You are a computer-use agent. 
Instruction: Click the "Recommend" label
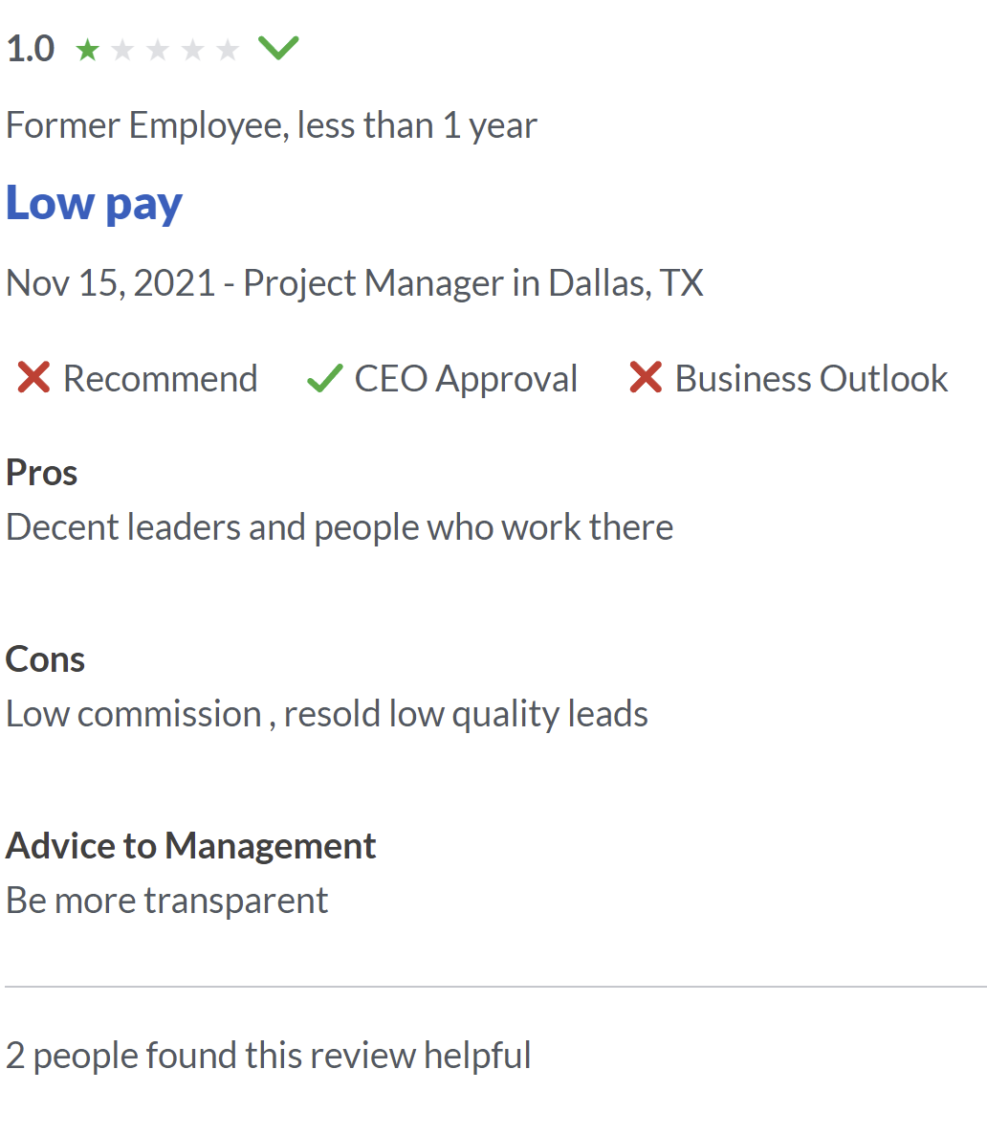pos(160,379)
